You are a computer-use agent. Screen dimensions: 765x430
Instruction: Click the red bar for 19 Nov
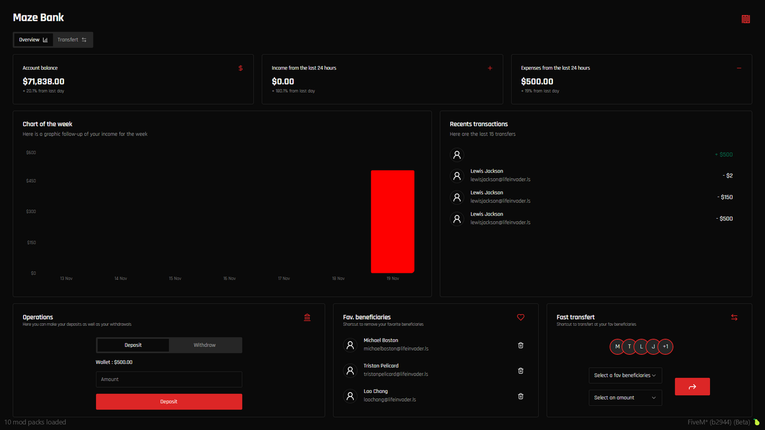pyautogui.click(x=393, y=222)
